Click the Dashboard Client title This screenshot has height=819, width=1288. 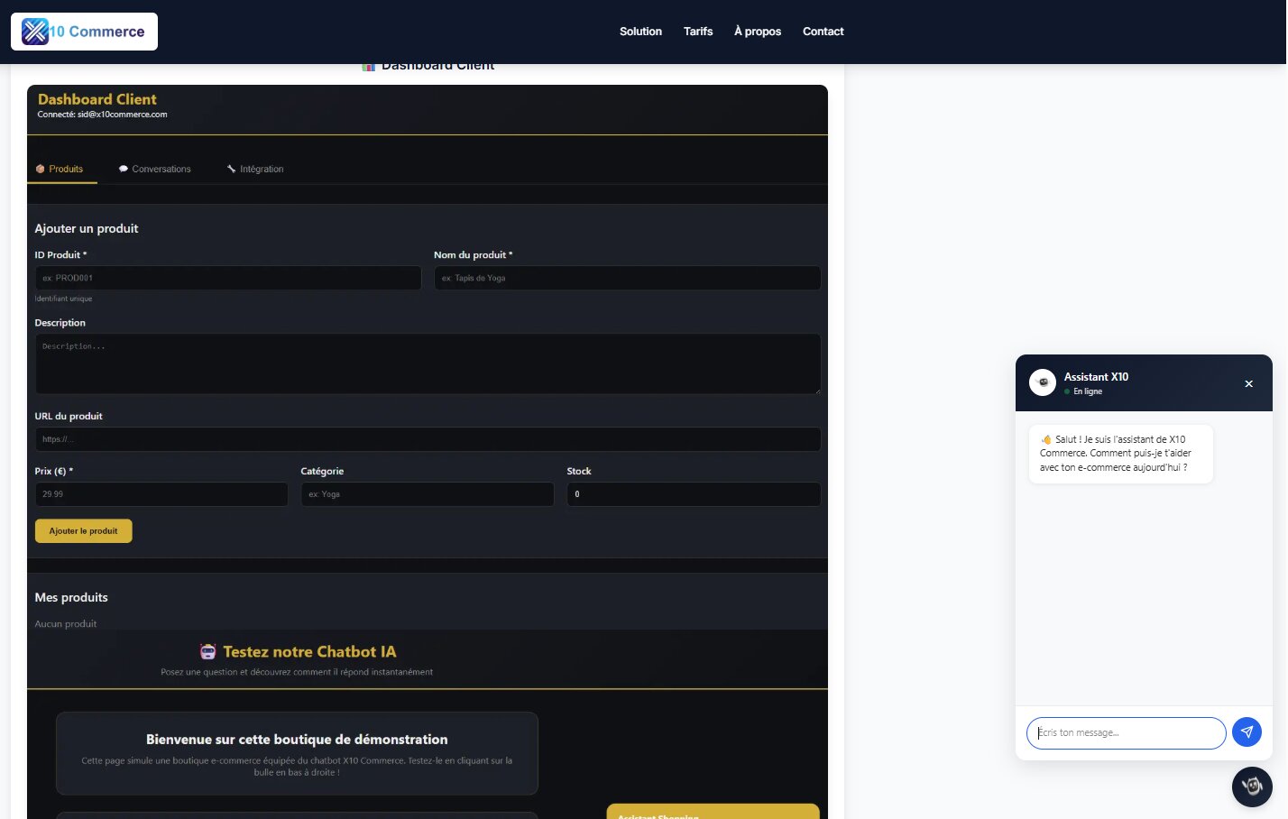(97, 99)
